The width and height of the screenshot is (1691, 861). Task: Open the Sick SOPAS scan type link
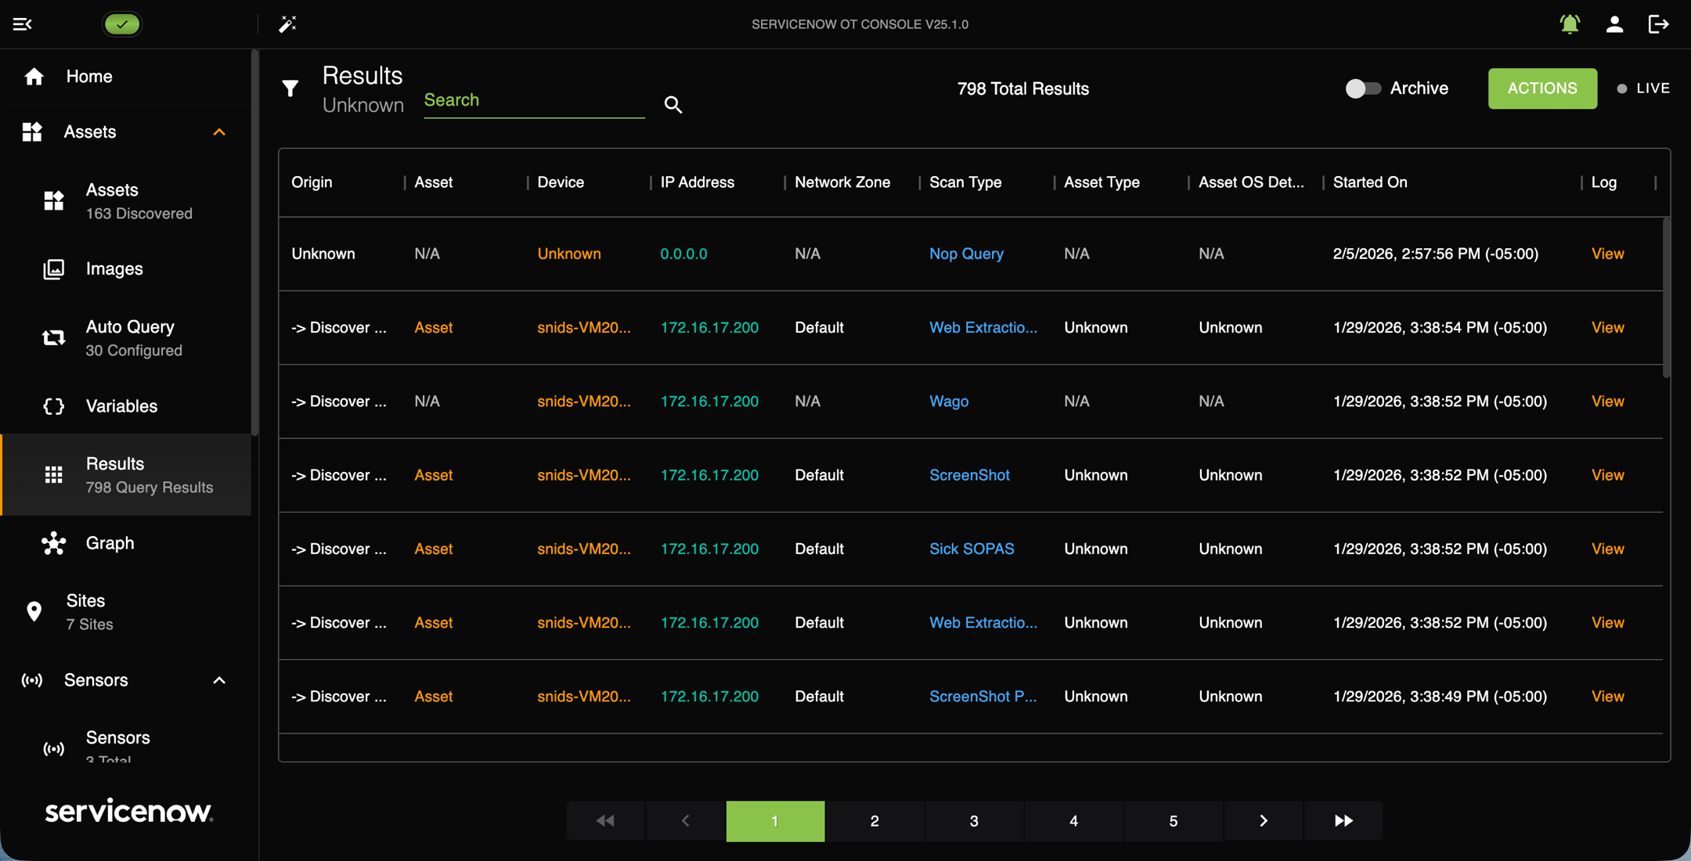[972, 549]
